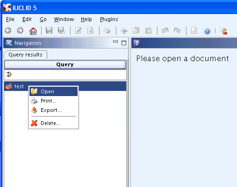Select Open in the context menu

click(53, 91)
